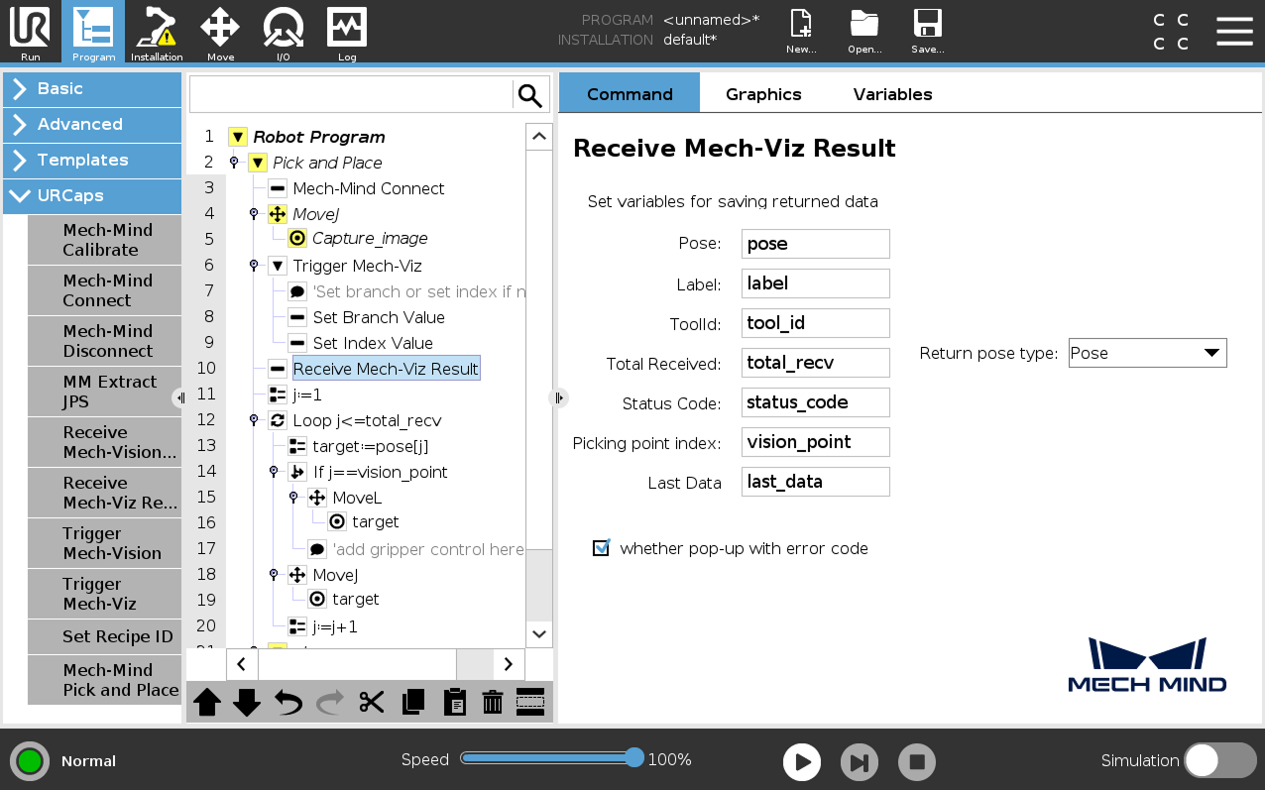Turn on the Simulation toggle
1265x790 pixels.
1220,760
